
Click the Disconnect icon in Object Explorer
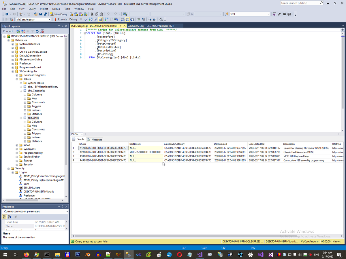tap(22, 31)
